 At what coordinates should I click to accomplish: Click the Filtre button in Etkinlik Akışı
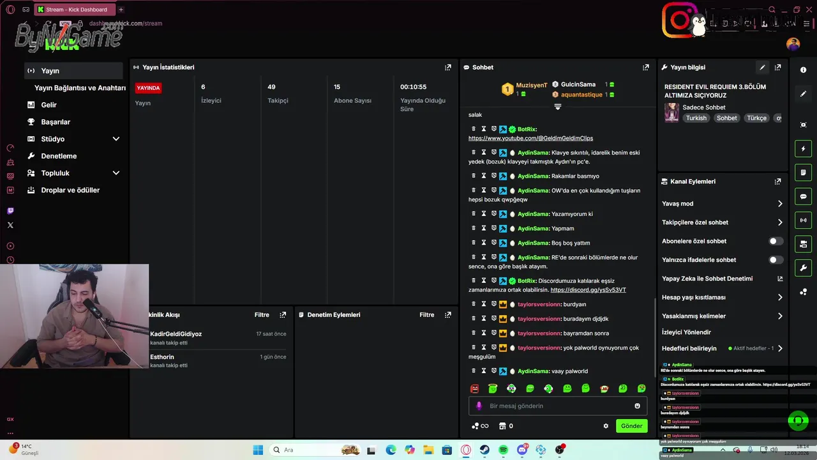(262, 315)
